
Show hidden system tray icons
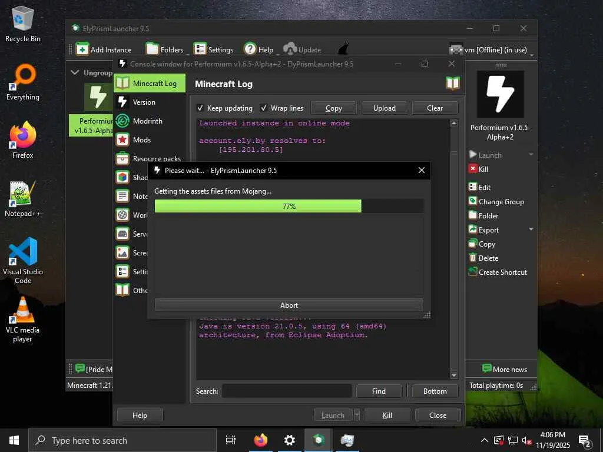(x=485, y=440)
